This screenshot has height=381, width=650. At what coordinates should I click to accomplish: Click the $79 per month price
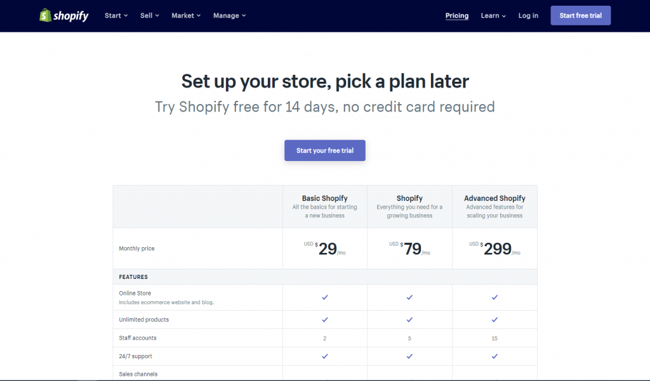pos(409,249)
